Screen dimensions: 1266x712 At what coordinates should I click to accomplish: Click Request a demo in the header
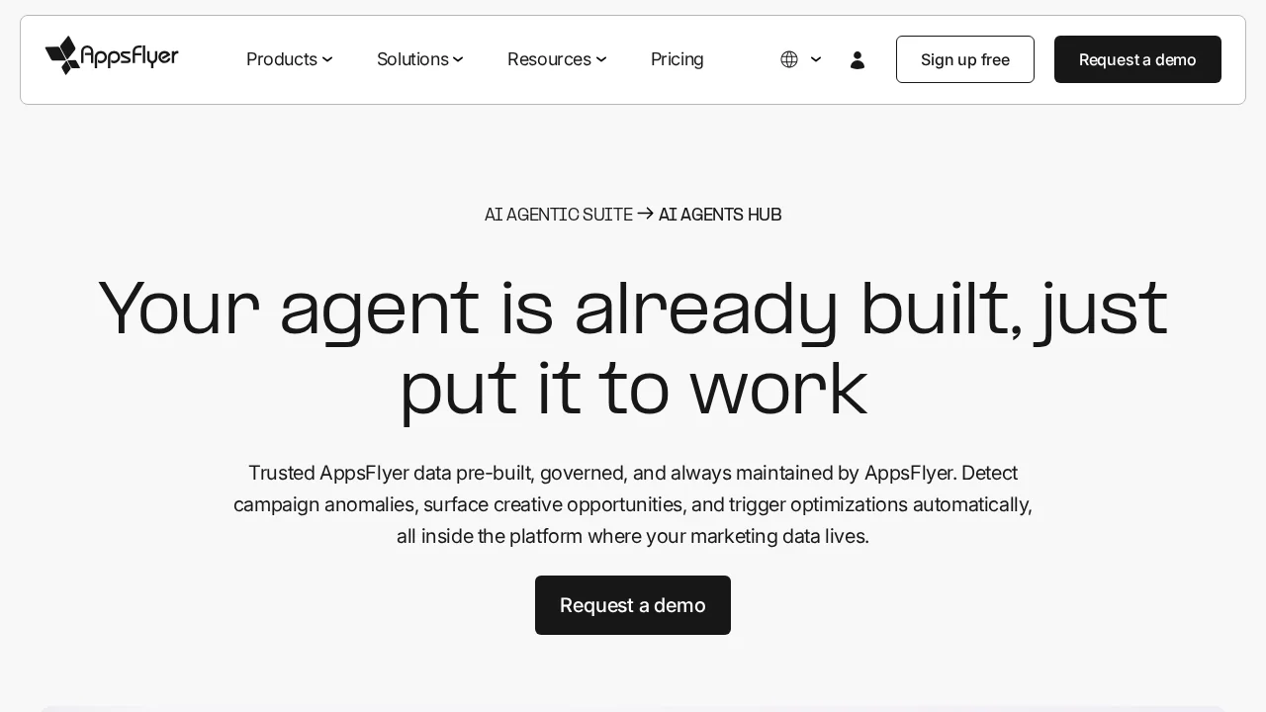click(x=1137, y=59)
